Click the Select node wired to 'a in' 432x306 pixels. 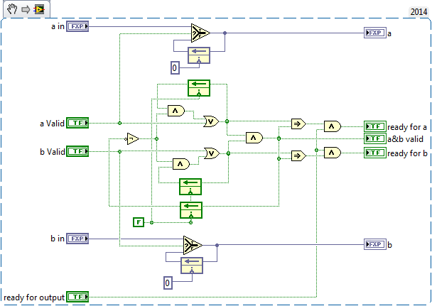[200, 33]
